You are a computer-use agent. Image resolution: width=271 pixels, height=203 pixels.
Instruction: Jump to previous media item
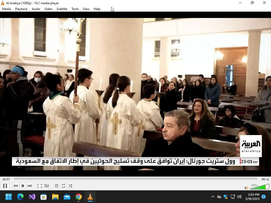pyautogui.click(x=16, y=186)
